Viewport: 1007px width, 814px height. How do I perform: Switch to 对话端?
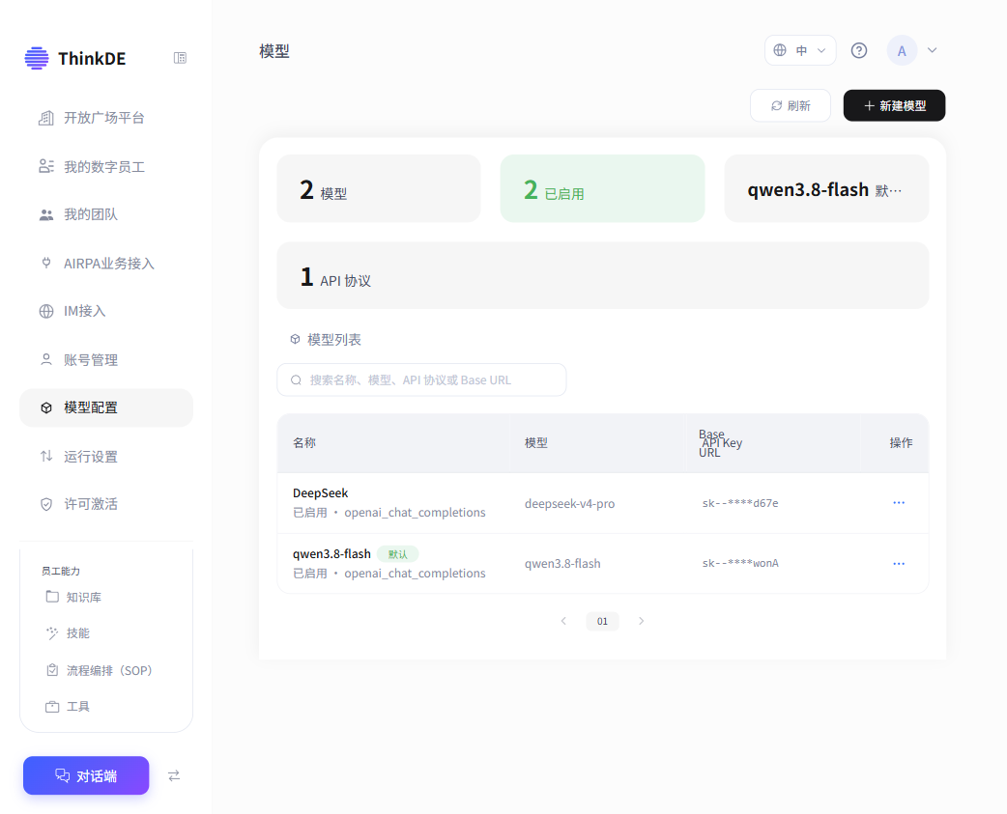coord(86,776)
